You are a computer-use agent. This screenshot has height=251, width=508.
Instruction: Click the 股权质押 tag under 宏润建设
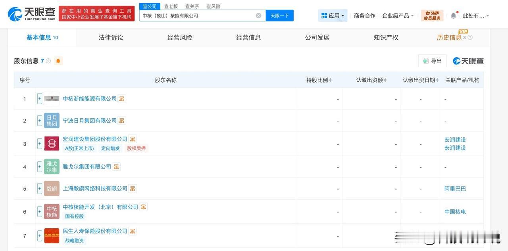136,148
